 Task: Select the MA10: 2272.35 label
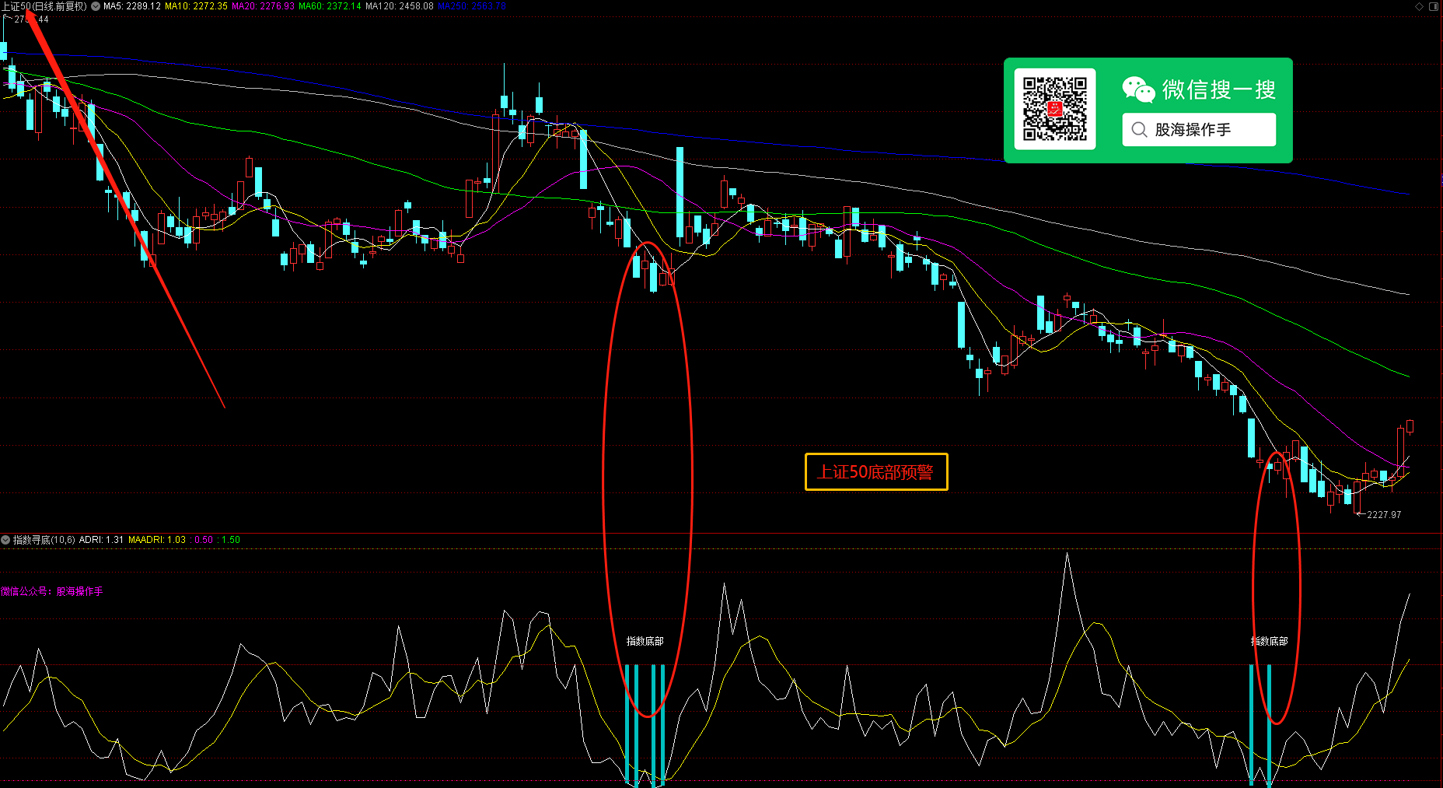coord(196,6)
